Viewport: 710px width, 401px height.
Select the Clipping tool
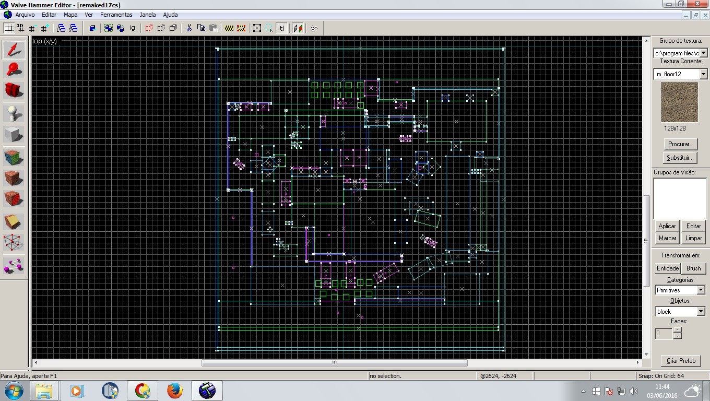click(14, 222)
